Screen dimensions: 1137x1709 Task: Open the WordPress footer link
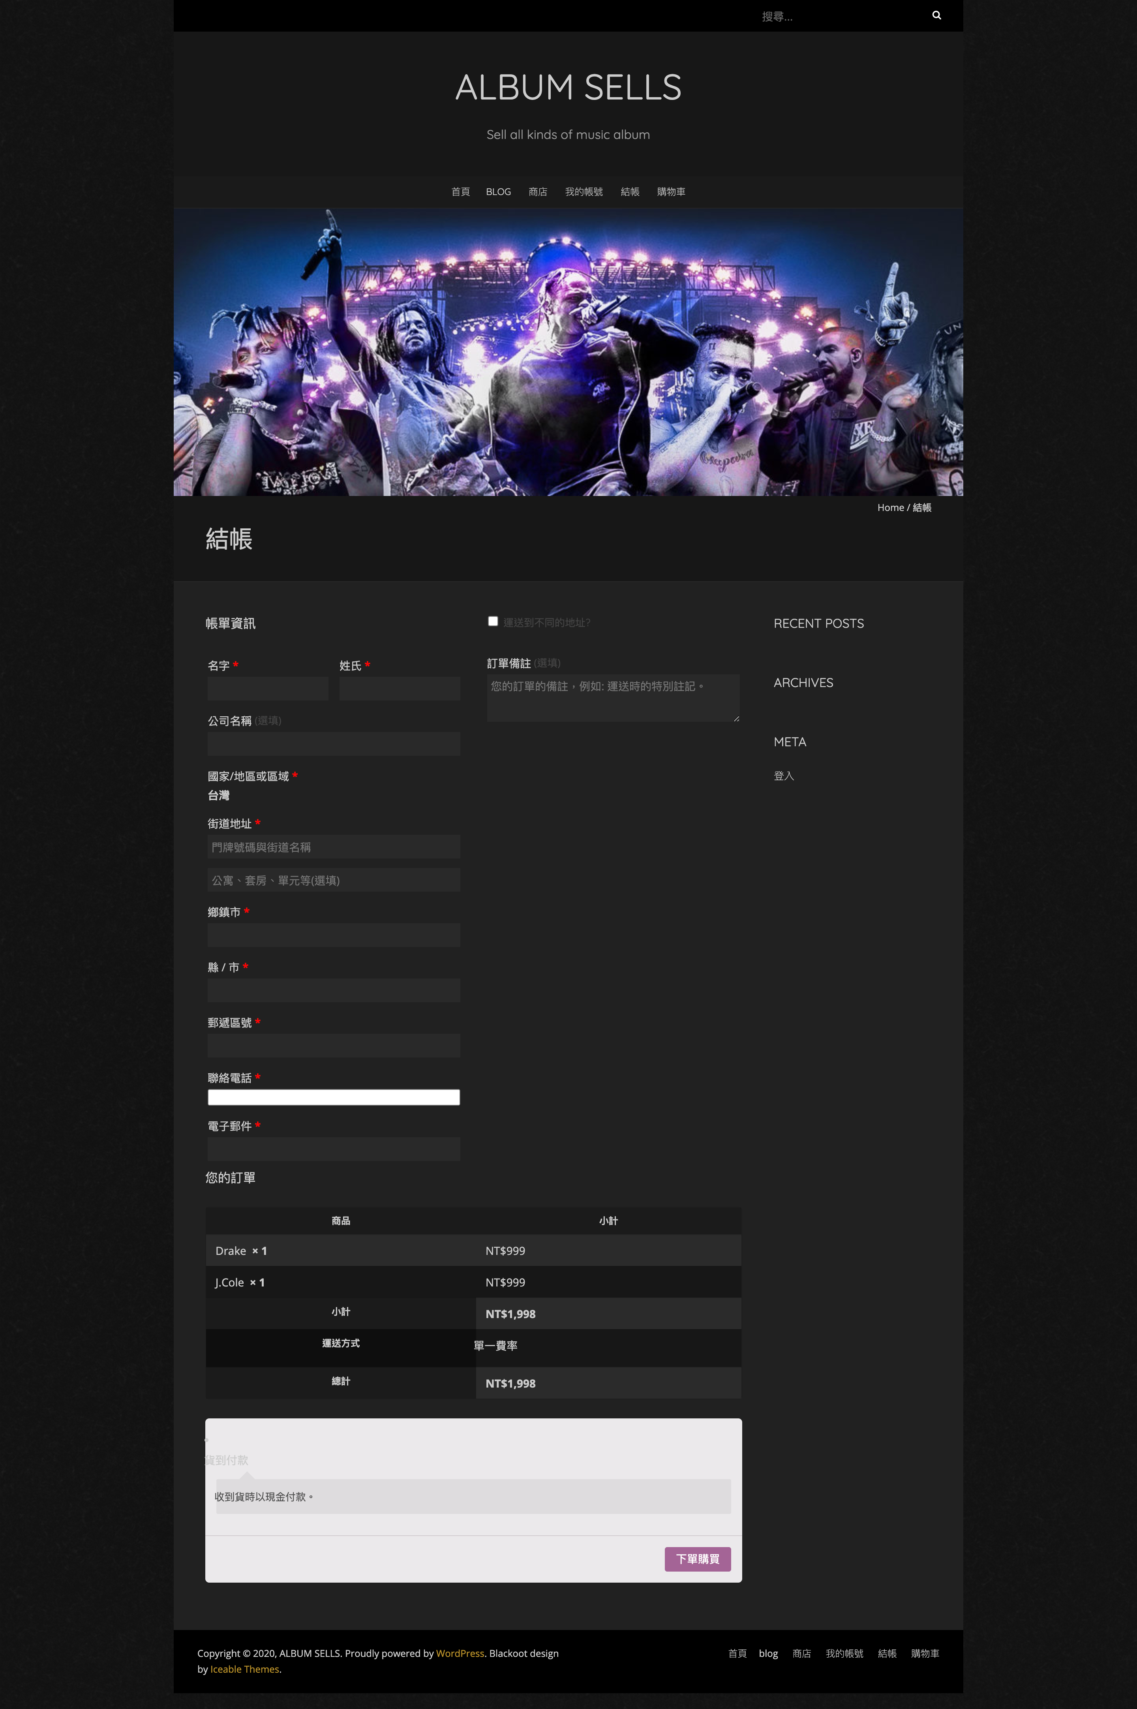460,1653
